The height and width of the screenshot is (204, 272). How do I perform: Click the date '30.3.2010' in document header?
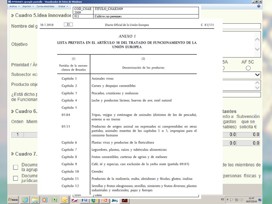pos(47,25)
